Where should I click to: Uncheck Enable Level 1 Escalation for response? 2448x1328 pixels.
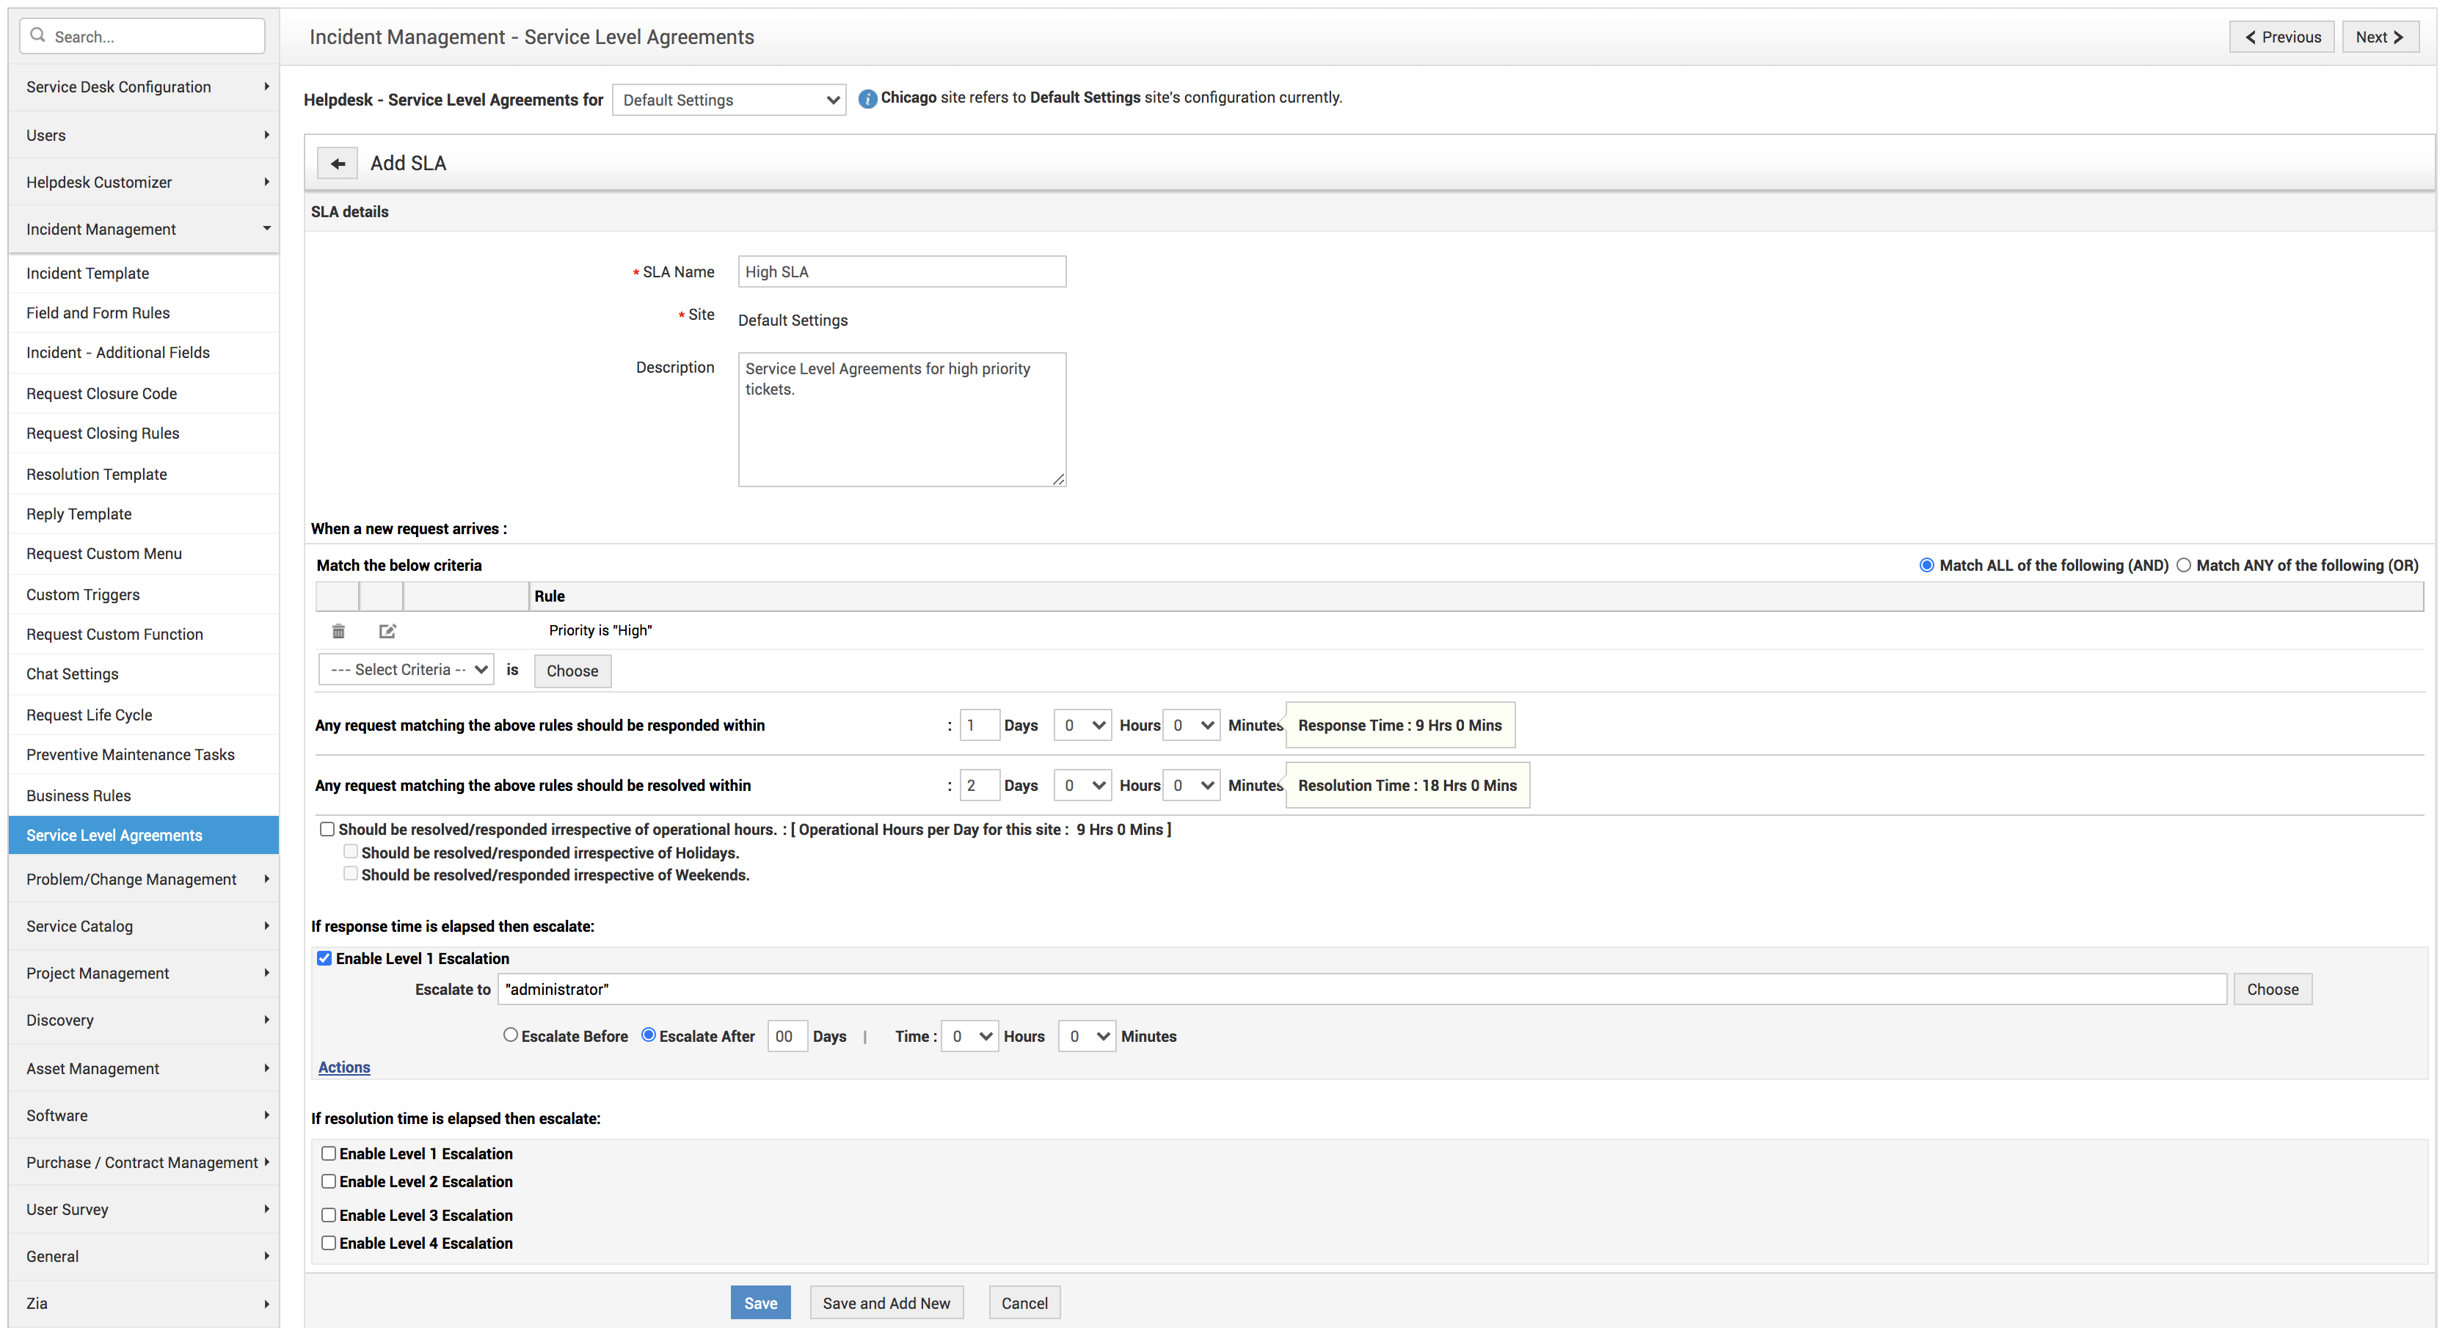[325, 958]
